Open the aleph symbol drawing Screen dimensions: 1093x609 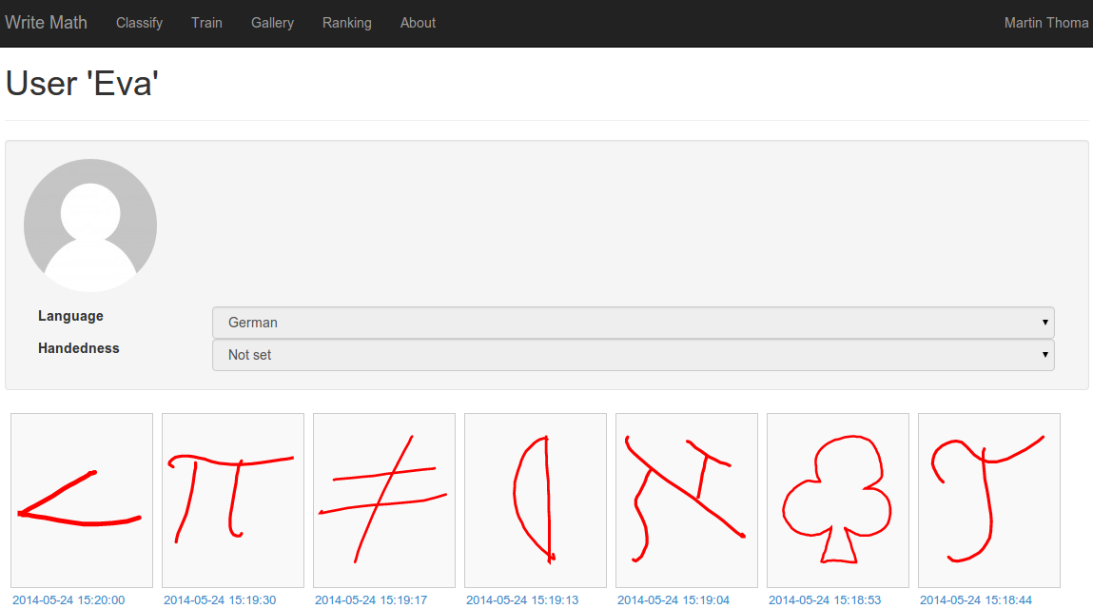click(687, 500)
